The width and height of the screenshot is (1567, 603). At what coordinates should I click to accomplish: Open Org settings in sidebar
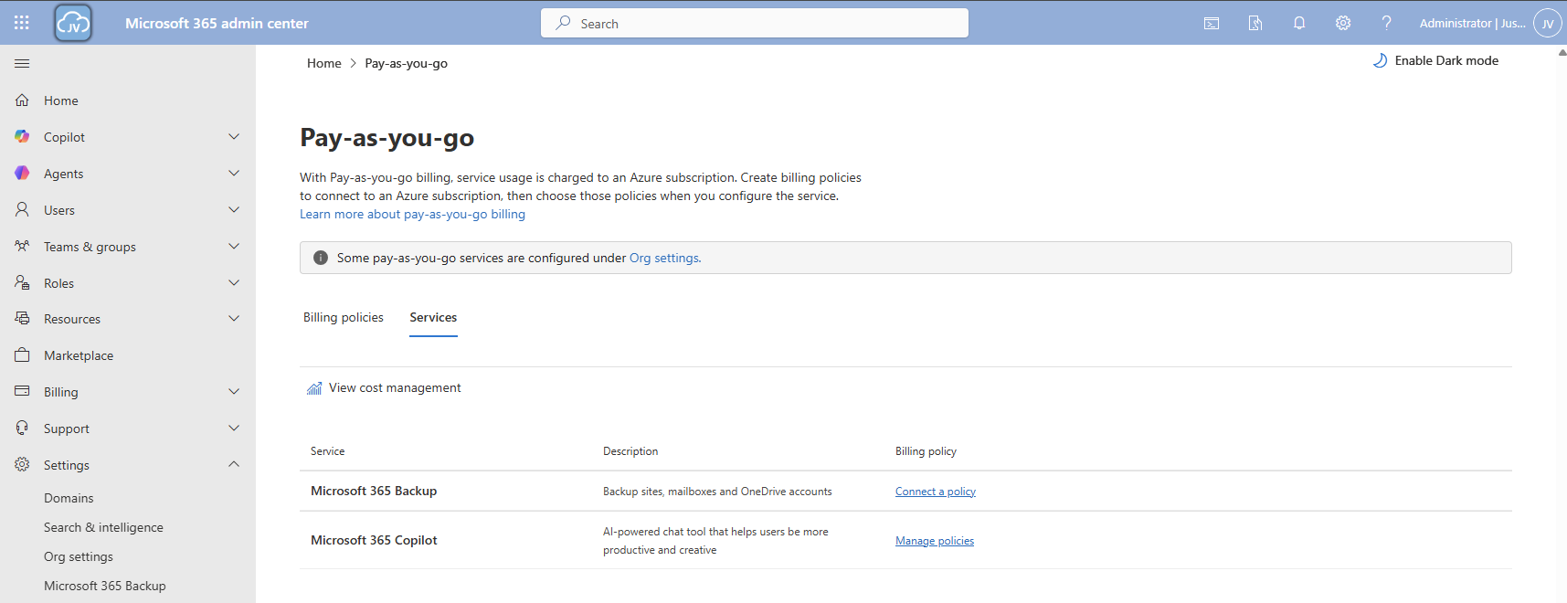[79, 556]
